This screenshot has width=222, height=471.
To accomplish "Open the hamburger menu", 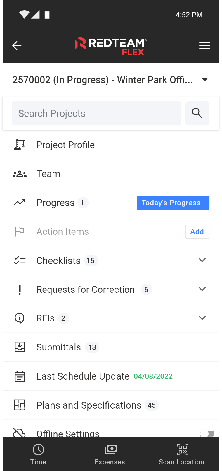I will pos(204,45).
